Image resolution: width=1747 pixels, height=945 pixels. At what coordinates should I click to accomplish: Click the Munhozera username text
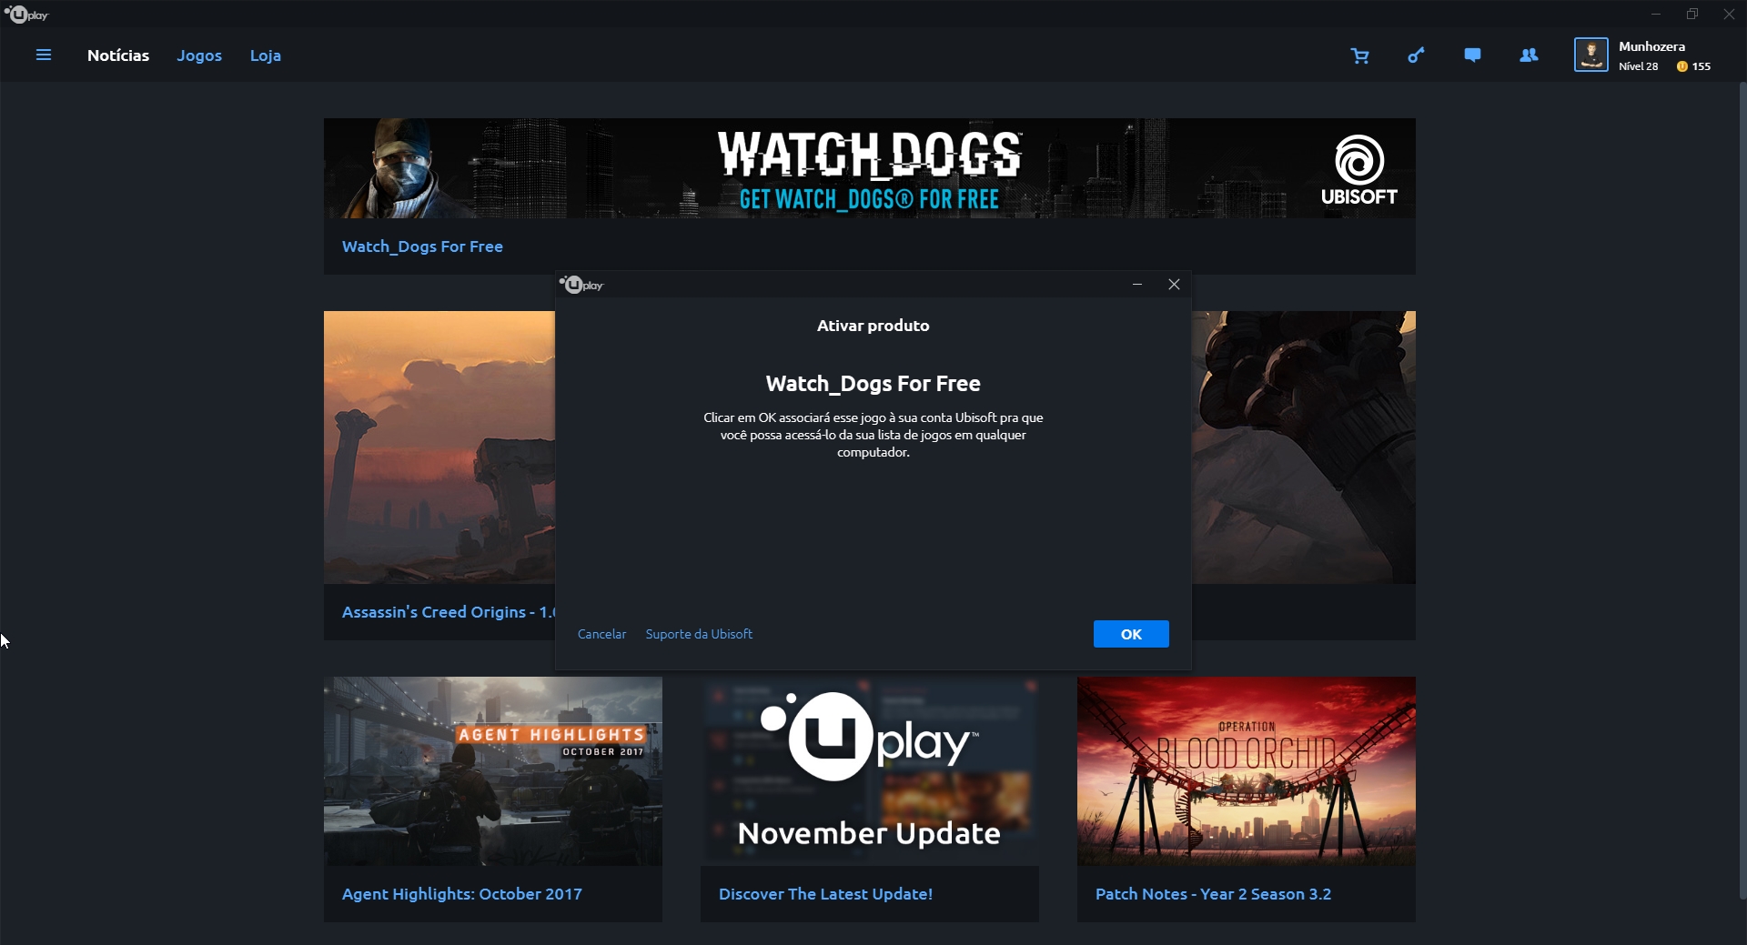pyautogui.click(x=1651, y=46)
